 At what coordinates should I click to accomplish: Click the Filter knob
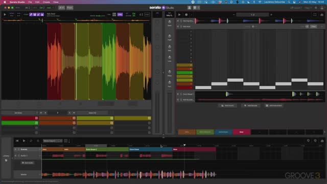click(170, 72)
